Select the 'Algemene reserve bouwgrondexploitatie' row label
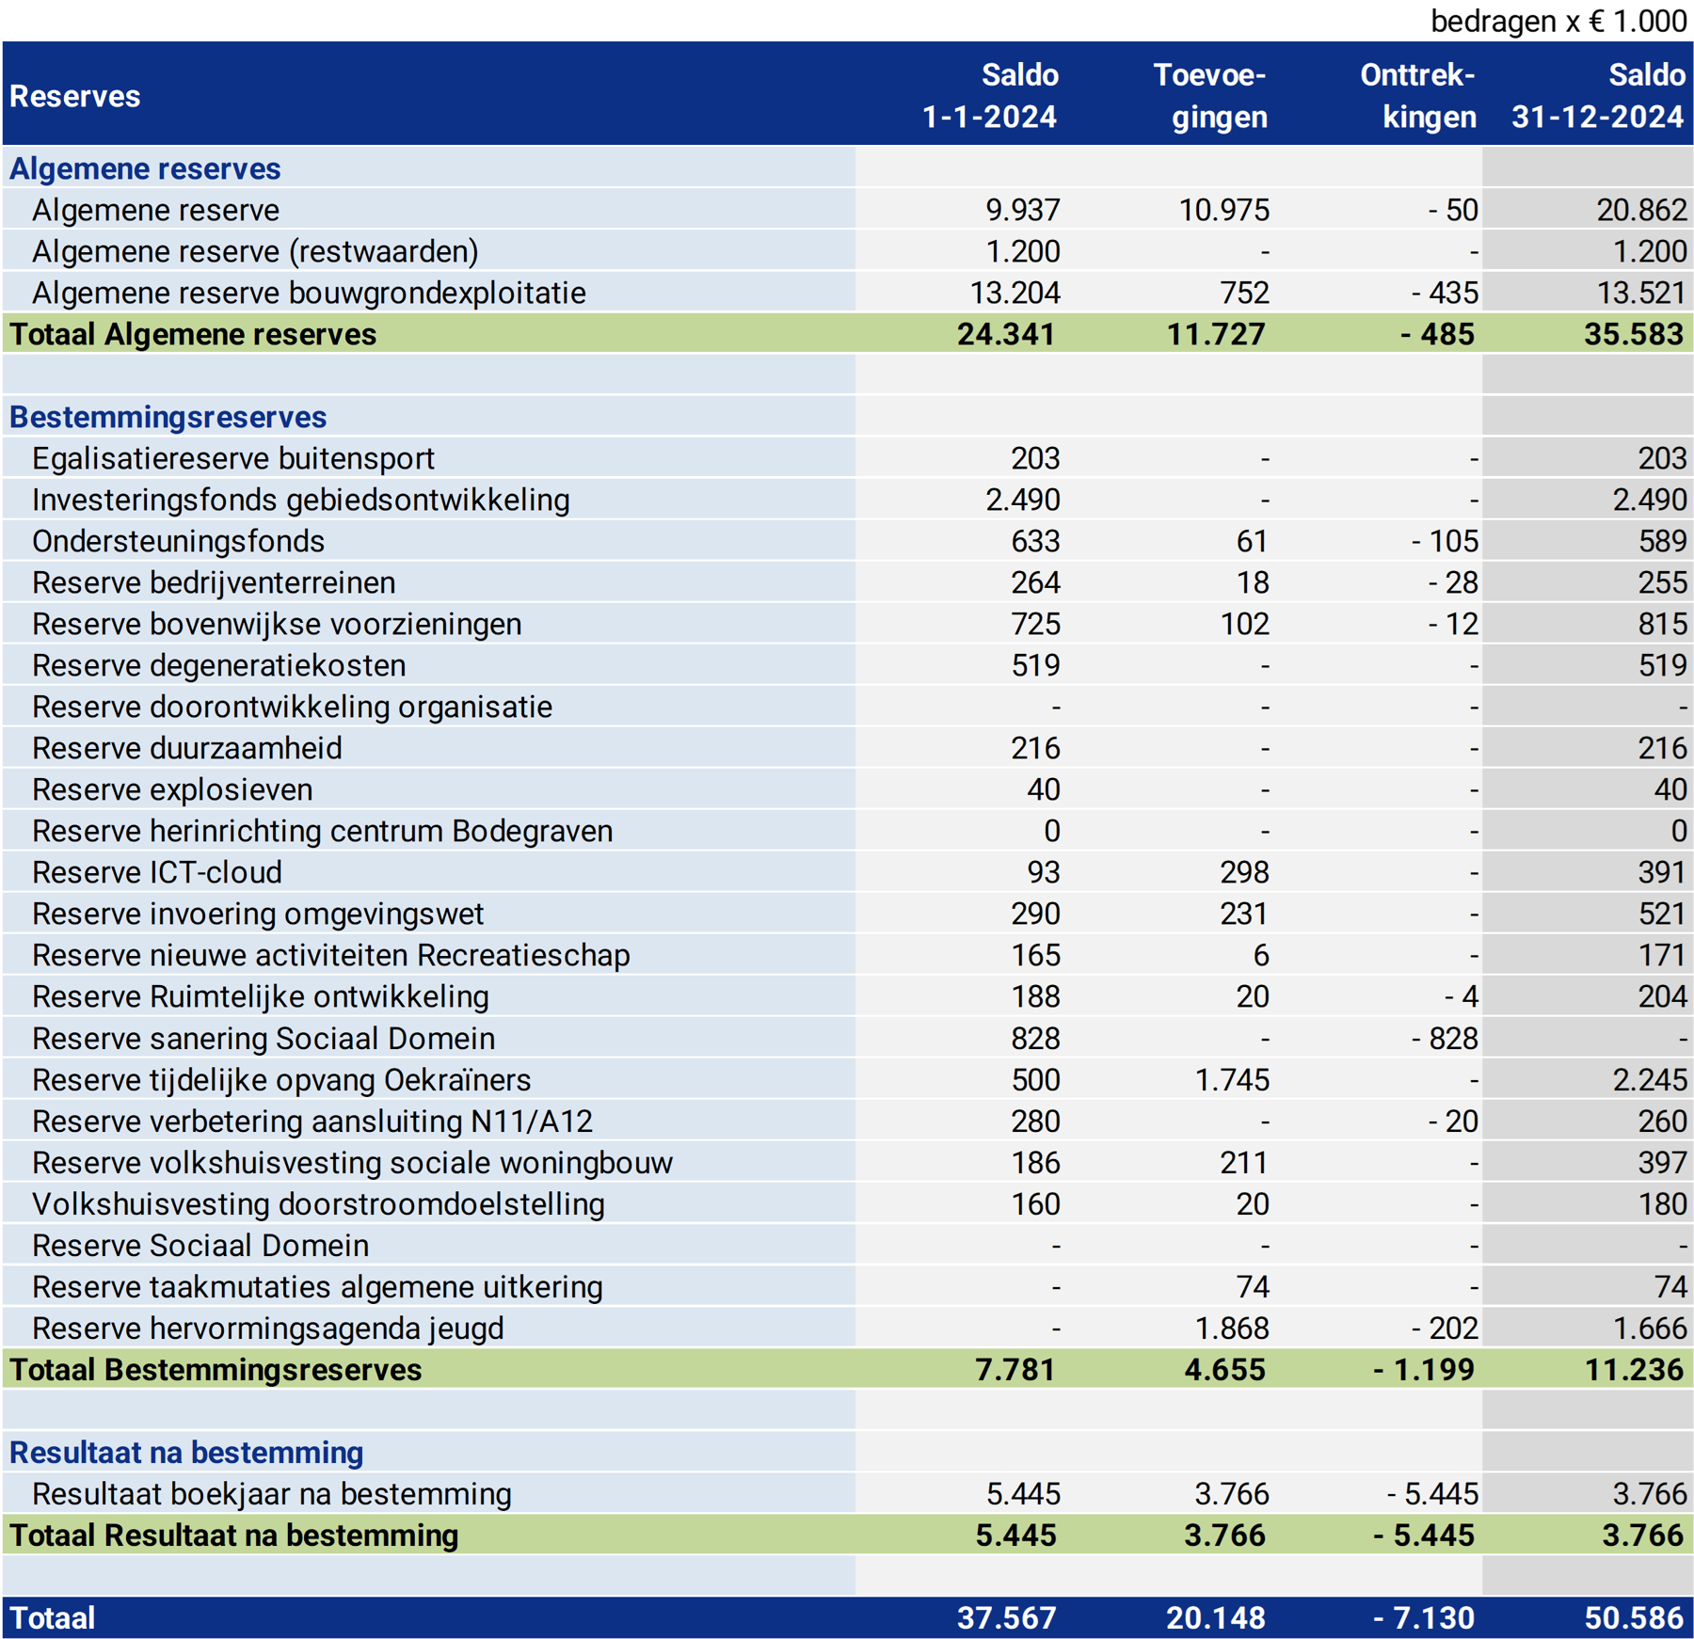 pos(309,293)
